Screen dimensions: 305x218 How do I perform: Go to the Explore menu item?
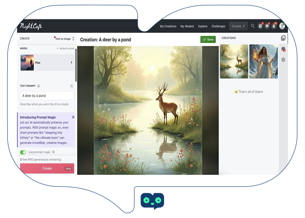(x=202, y=26)
